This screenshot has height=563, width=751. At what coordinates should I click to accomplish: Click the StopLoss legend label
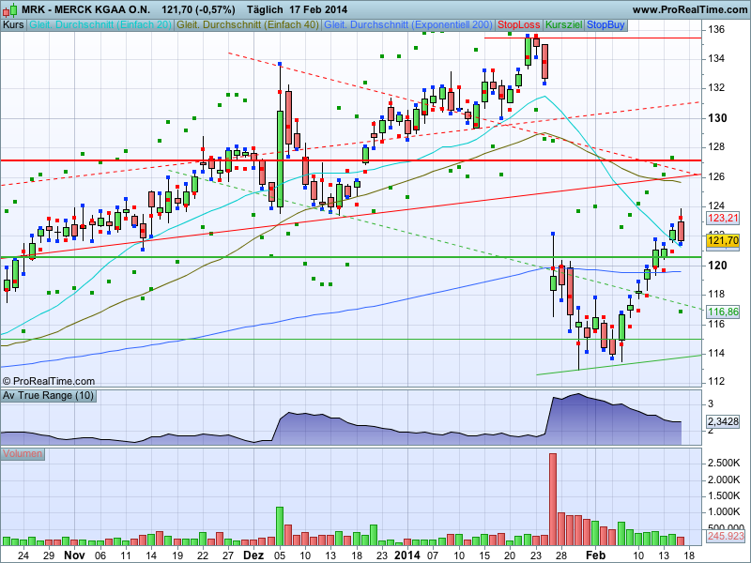[519, 25]
